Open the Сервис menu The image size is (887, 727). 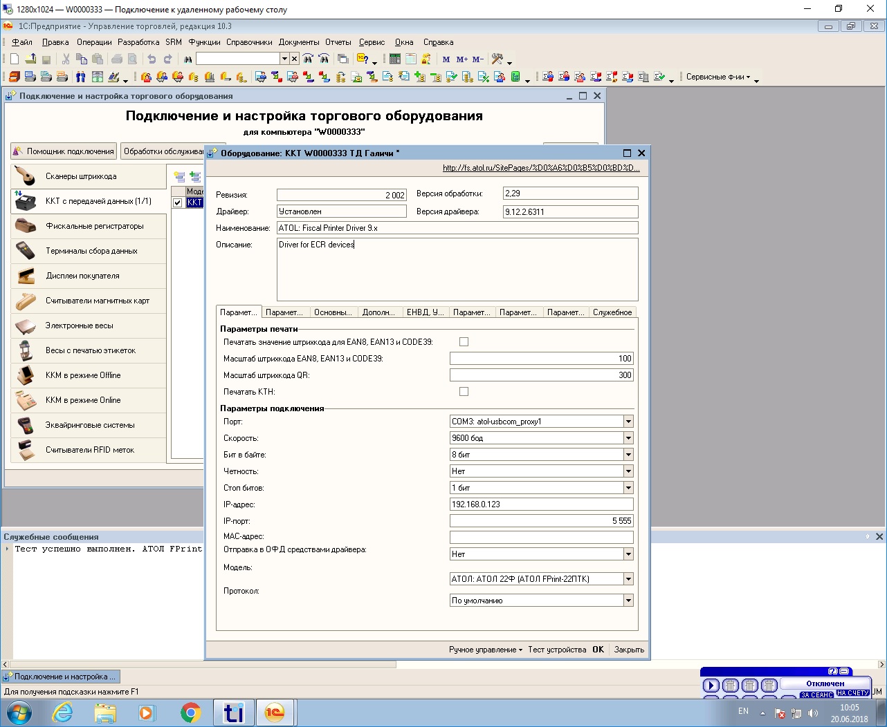click(372, 42)
